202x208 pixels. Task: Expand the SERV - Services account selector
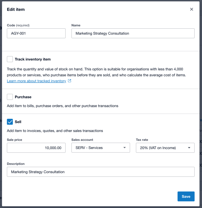point(101,148)
